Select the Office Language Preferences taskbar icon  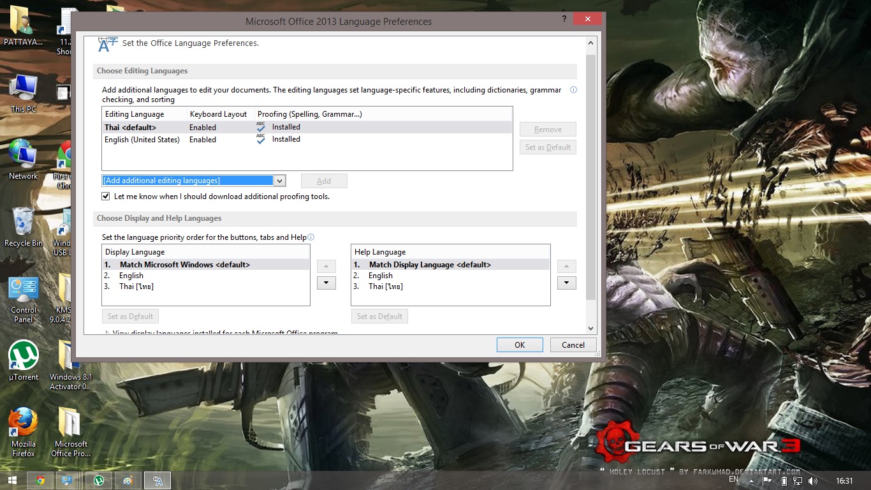[x=157, y=480]
